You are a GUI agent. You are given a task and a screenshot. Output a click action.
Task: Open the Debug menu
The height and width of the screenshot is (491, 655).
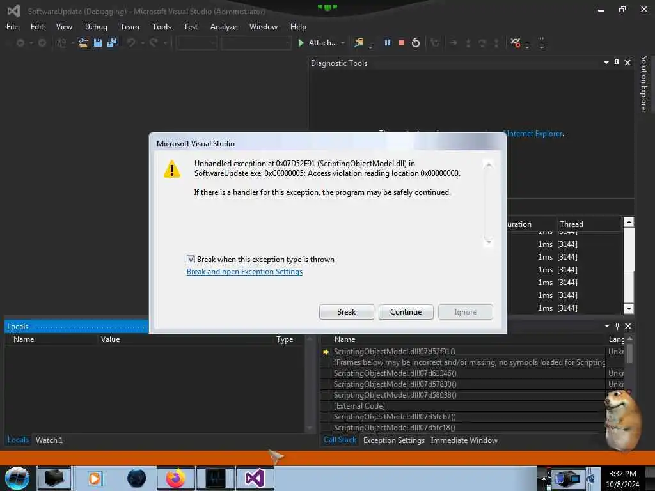point(96,27)
